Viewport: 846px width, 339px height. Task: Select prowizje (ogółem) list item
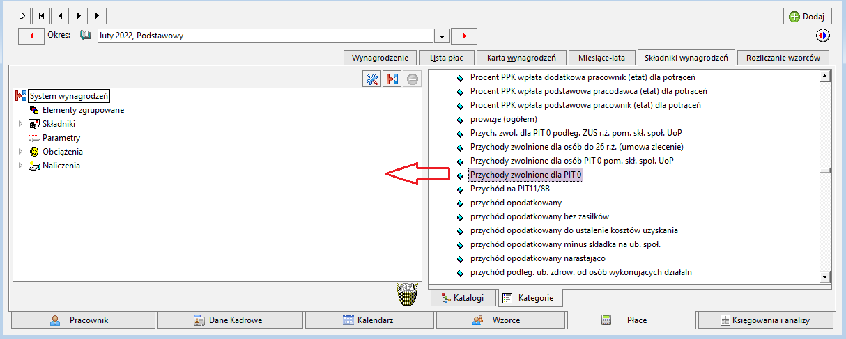click(x=503, y=119)
